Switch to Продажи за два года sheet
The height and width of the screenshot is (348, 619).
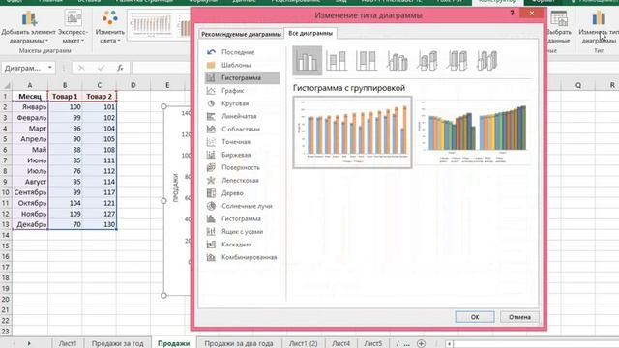(239, 344)
